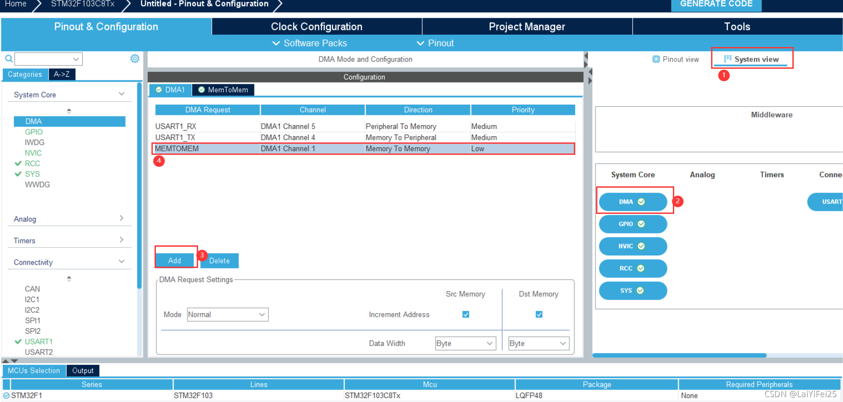The width and height of the screenshot is (843, 402).
Task: Expand the Timers category
Action: [x=122, y=240]
